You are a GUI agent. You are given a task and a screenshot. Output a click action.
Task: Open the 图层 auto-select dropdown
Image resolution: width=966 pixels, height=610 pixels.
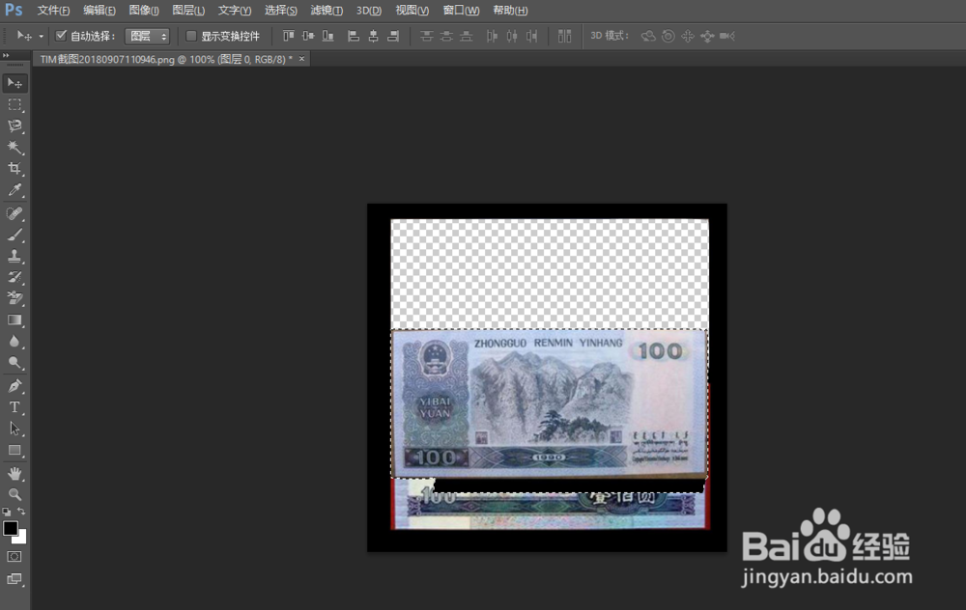point(147,37)
